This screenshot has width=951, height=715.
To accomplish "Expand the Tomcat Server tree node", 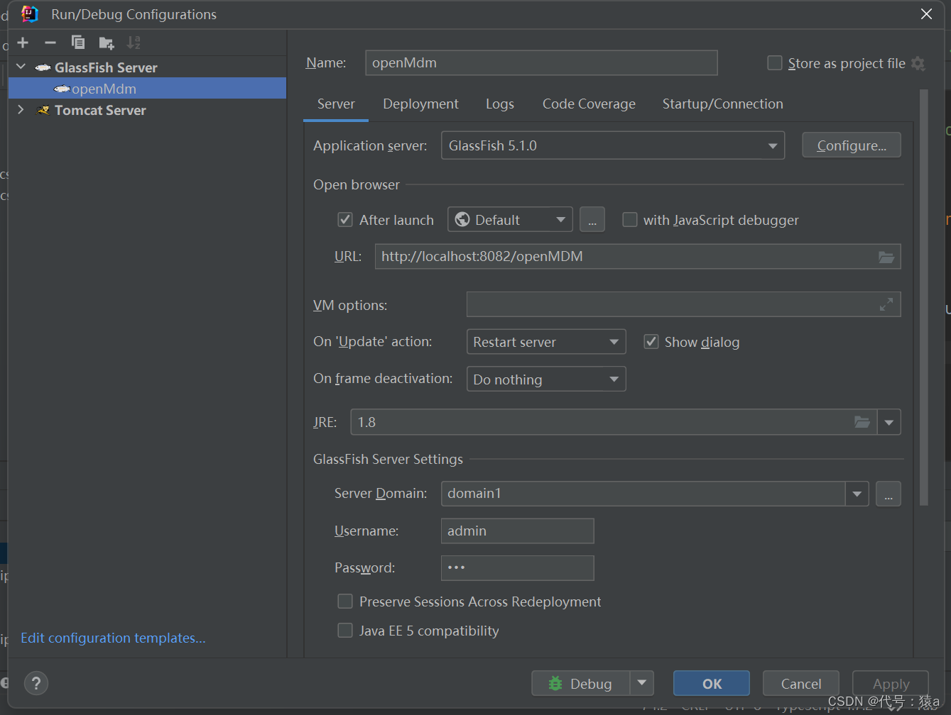I will [x=21, y=110].
